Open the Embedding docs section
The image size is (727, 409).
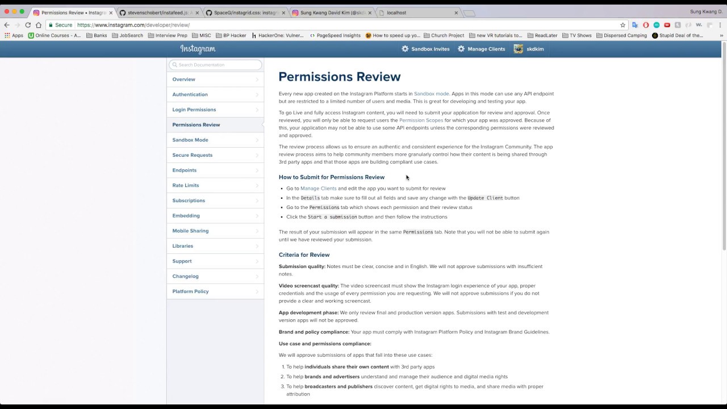(215, 216)
